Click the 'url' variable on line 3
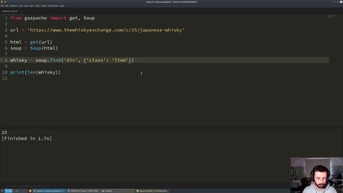Screen dimensions: 343x193 coord(14,30)
